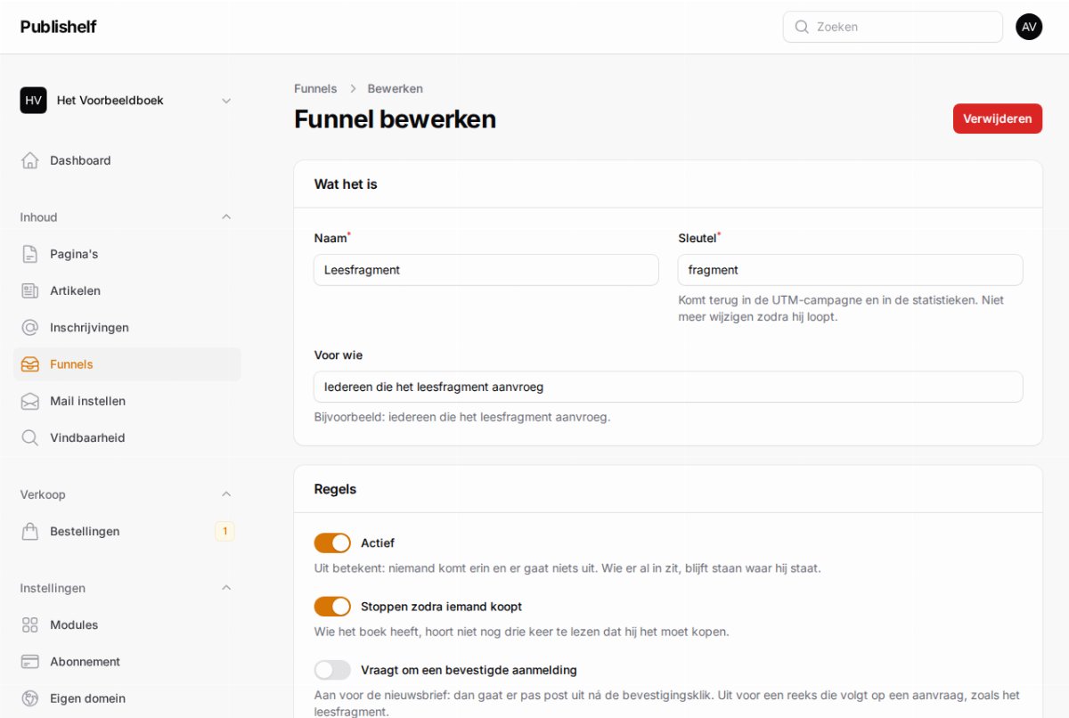Open Artikelen in the sidebar
The image size is (1069, 718).
[x=127, y=290]
